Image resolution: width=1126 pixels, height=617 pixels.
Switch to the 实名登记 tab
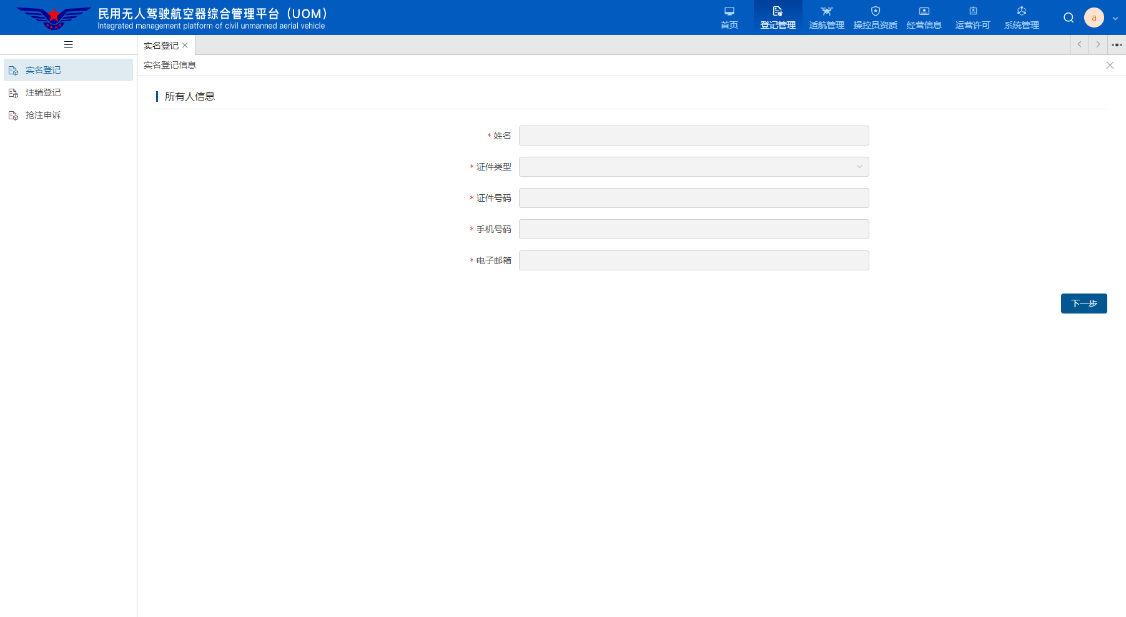click(x=161, y=46)
